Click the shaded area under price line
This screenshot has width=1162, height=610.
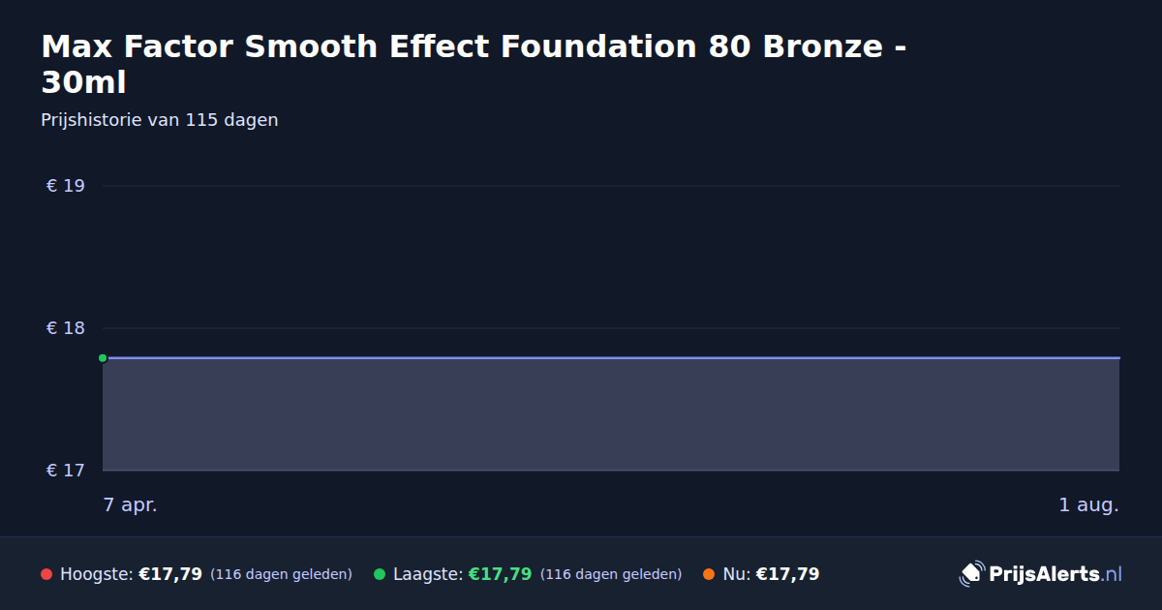611,414
